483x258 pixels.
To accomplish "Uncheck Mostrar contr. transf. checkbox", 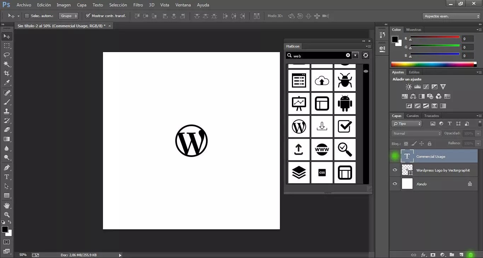I will tap(88, 16).
